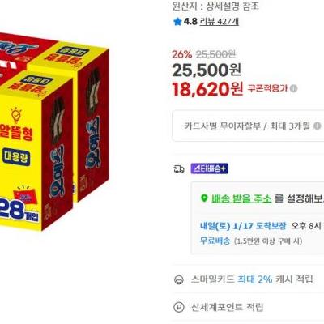Click the 신세계포인트 P icon

179,307
